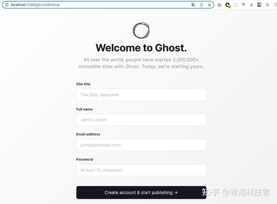Click the site info icon in address bar
This screenshot has height=204, width=277.
(7, 5)
